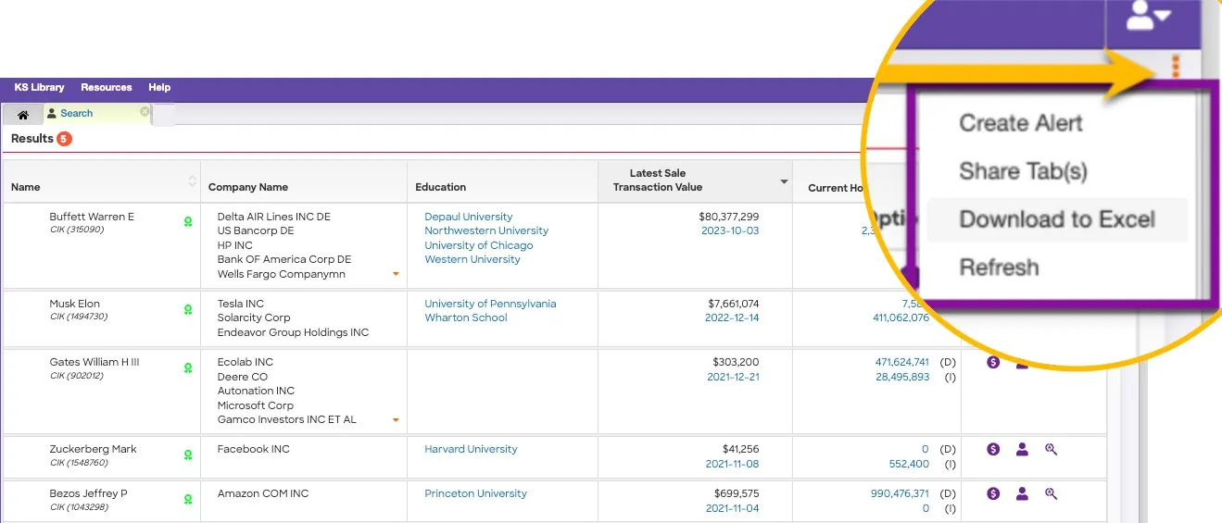Click the dollar icon in the Gates row

pos(993,362)
